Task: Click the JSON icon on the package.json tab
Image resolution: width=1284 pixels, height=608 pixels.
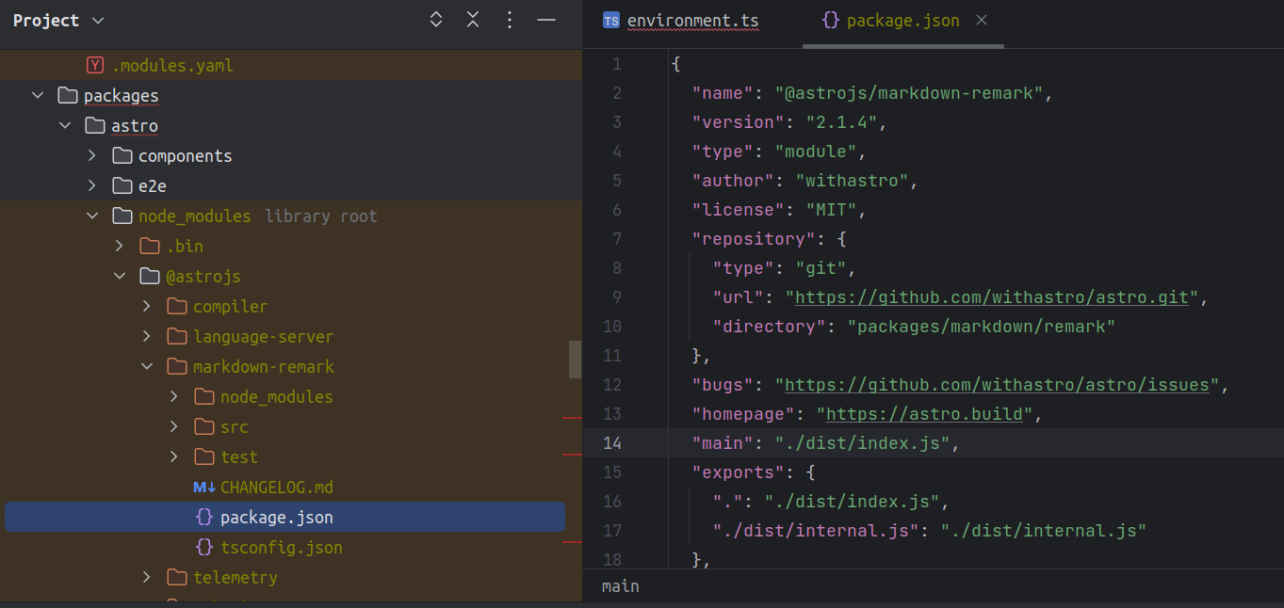Action: [x=830, y=19]
